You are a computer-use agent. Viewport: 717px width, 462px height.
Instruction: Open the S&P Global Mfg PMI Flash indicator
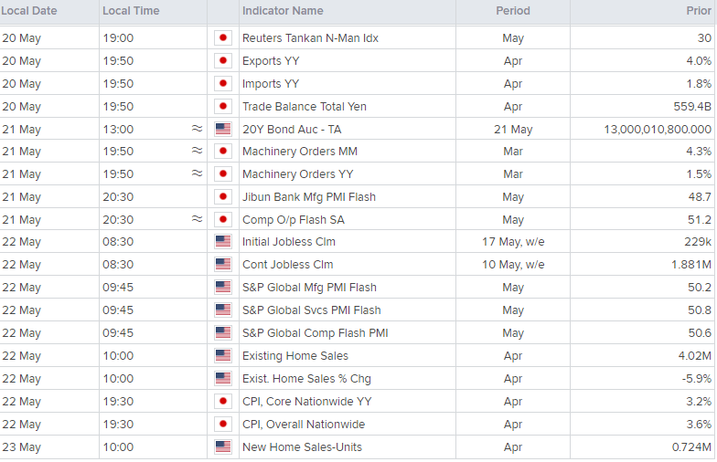(x=309, y=287)
